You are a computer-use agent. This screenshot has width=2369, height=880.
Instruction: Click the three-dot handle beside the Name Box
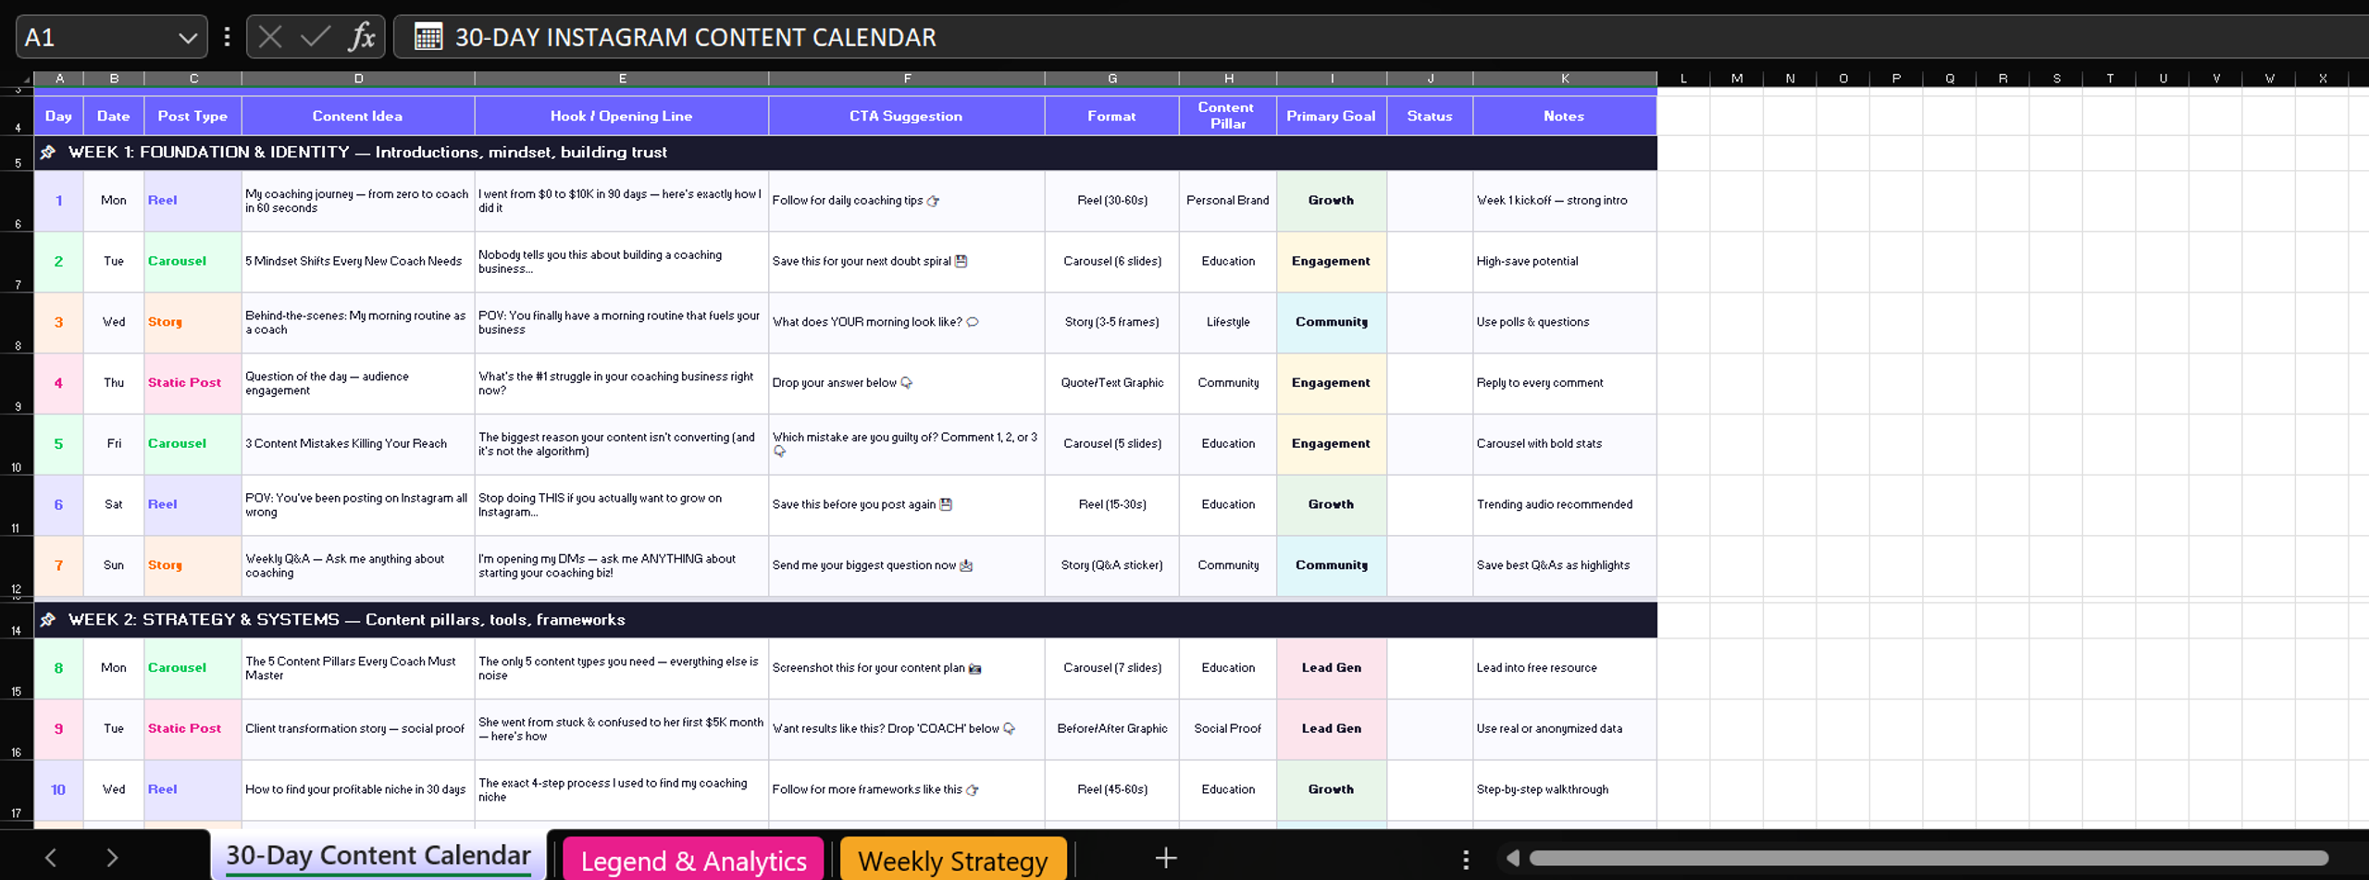(x=227, y=38)
